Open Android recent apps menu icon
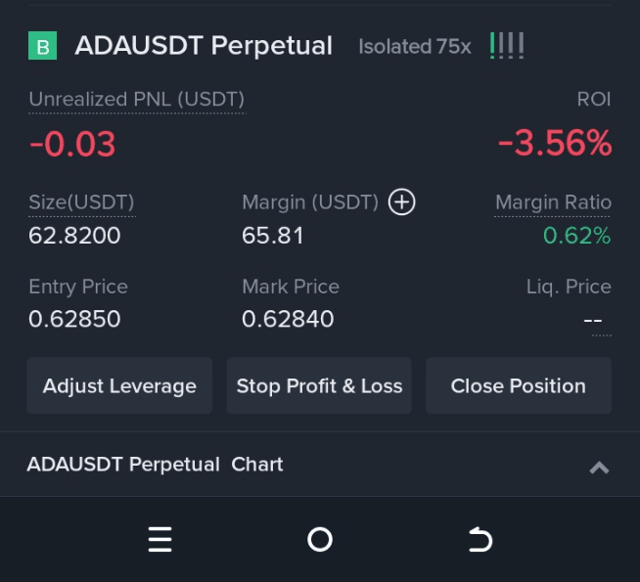 160,539
